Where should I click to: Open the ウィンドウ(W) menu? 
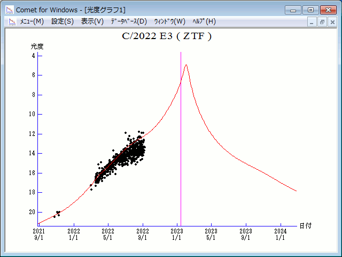click(x=170, y=21)
